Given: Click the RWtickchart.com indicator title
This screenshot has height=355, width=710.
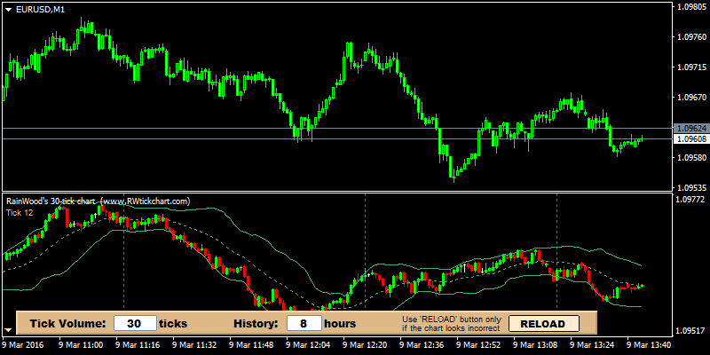Looking at the screenshot, I should (x=98, y=201).
